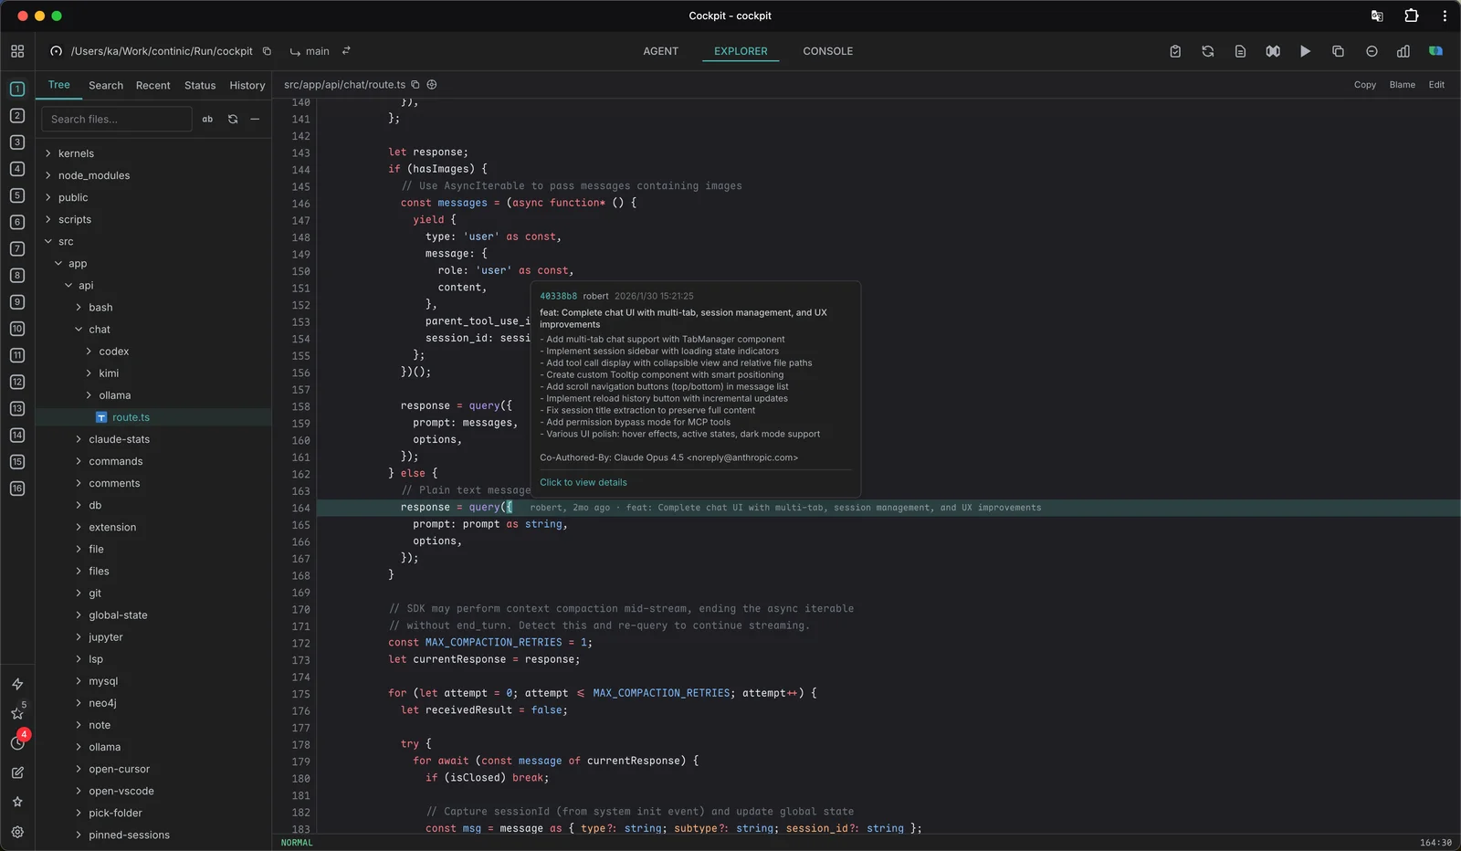The height and width of the screenshot is (851, 1461).
Task: Click 'Click to view details' link
Action: (583, 482)
